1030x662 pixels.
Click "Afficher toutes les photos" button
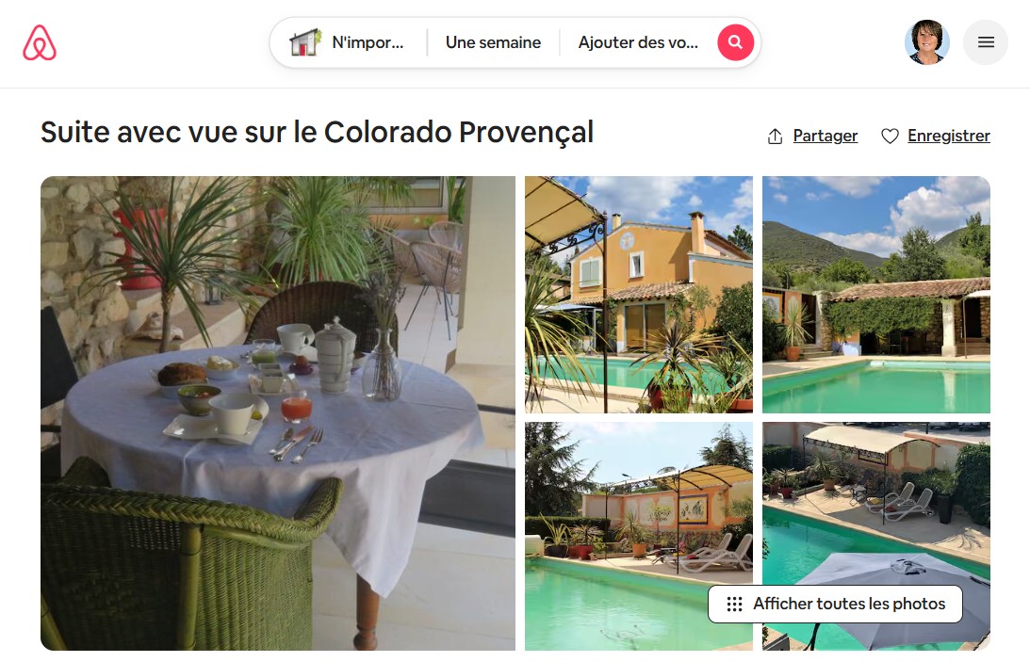tap(835, 605)
